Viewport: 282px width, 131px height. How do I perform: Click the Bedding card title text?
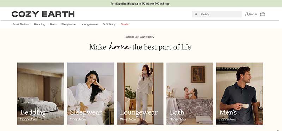[33, 112]
